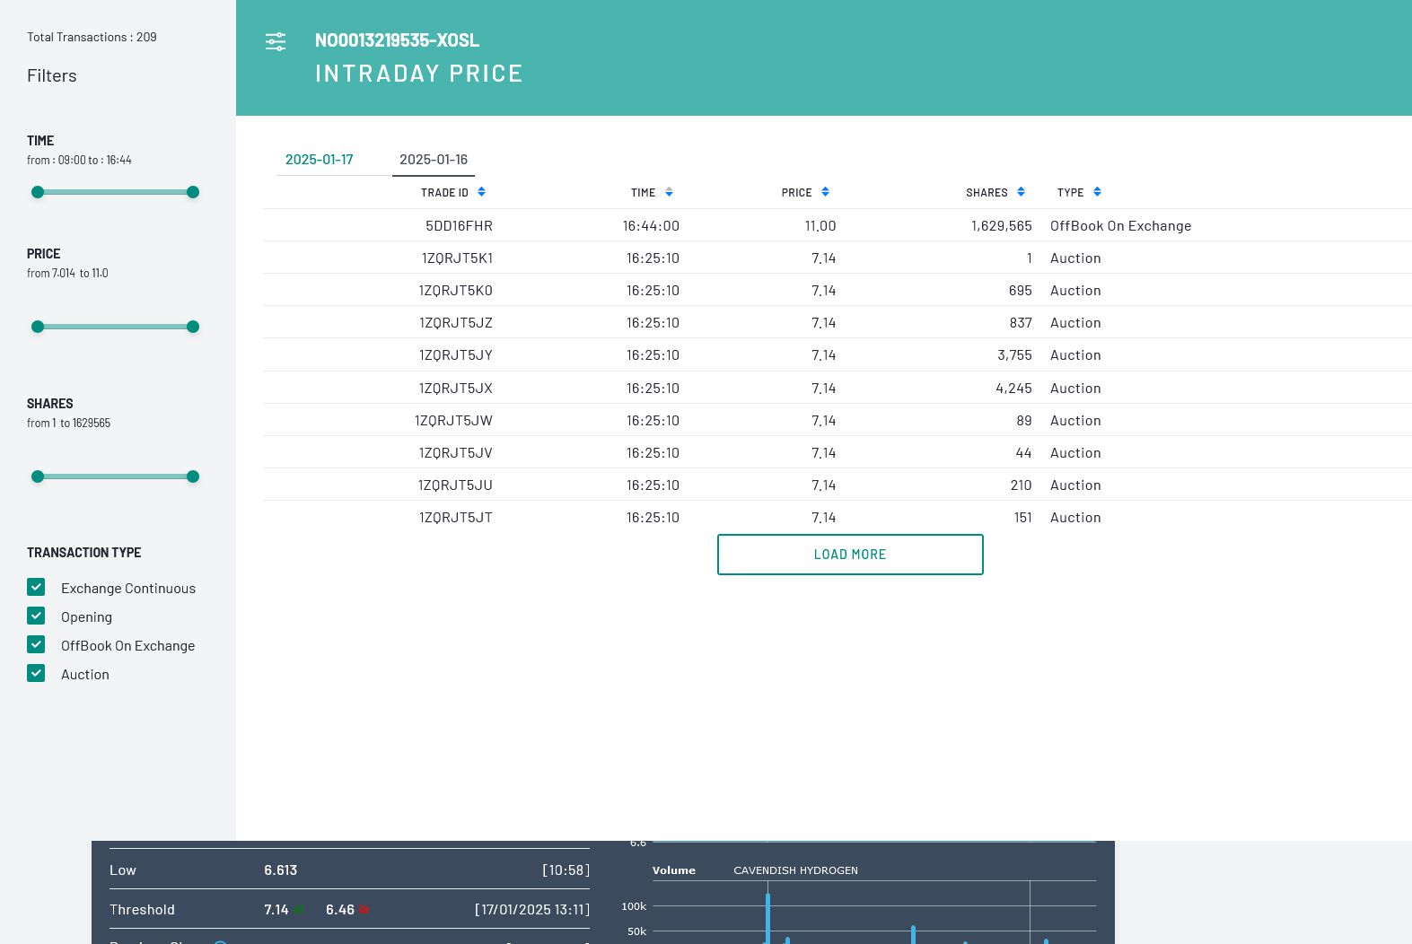Screen dimensions: 1412x944
Task: Click the 16:44:00 time cell
Action: (x=651, y=226)
